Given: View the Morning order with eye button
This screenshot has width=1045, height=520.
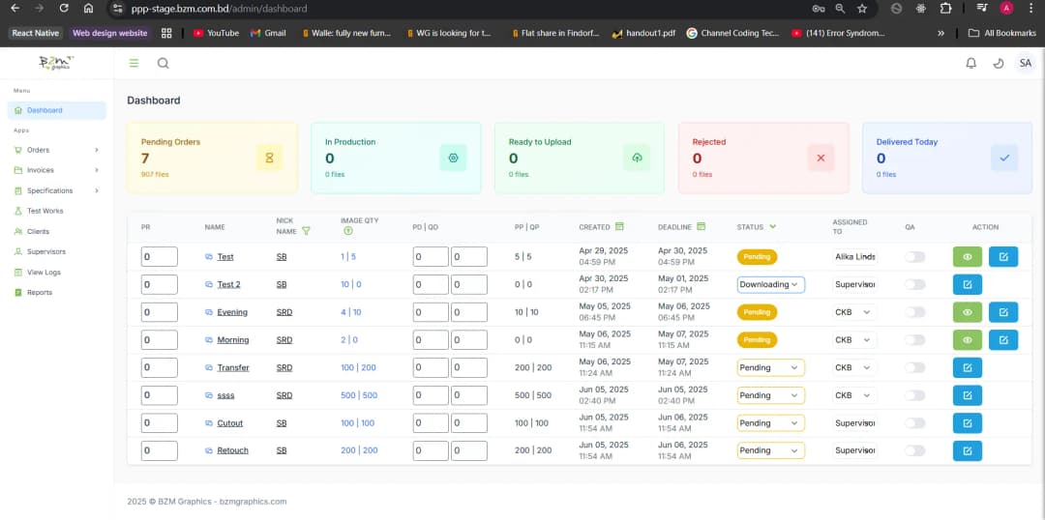Looking at the screenshot, I should point(967,339).
